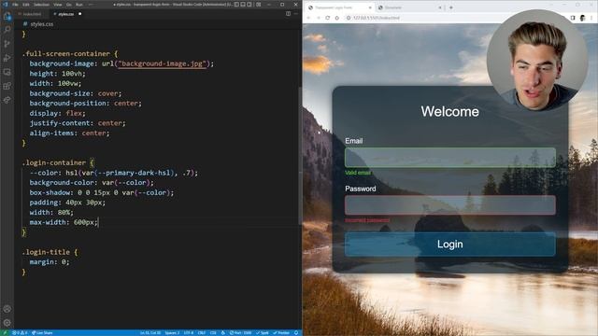
Task: Click the Chrome address bar URL
Action: tap(376, 18)
